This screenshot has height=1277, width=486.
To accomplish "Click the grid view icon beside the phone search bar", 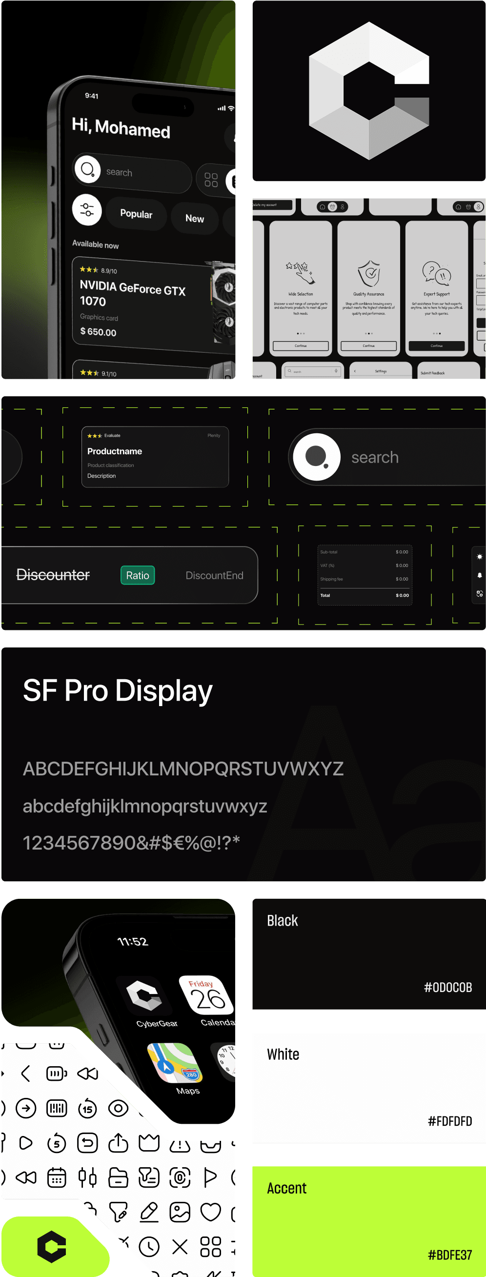I will (211, 180).
